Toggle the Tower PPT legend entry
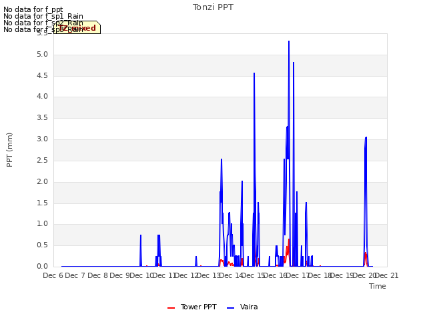The width and height of the screenshot is (427, 320). [x=192, y=307]
